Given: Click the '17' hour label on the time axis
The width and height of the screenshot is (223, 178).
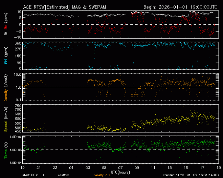Looking at the screenshot, I should point(202,168).
